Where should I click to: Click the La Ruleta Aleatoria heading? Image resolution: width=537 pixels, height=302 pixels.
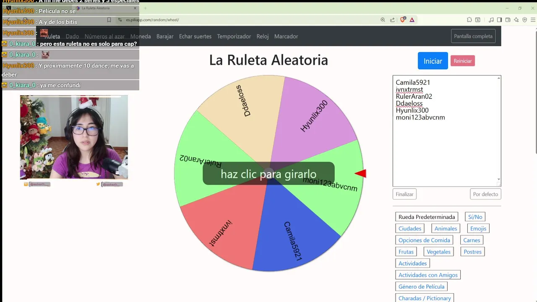(268, 60)
